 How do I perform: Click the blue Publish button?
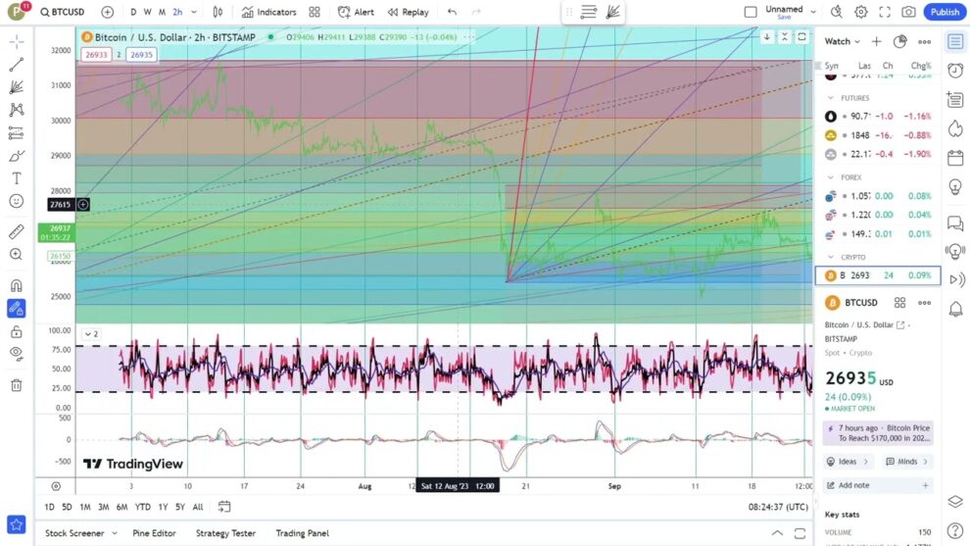945,12
